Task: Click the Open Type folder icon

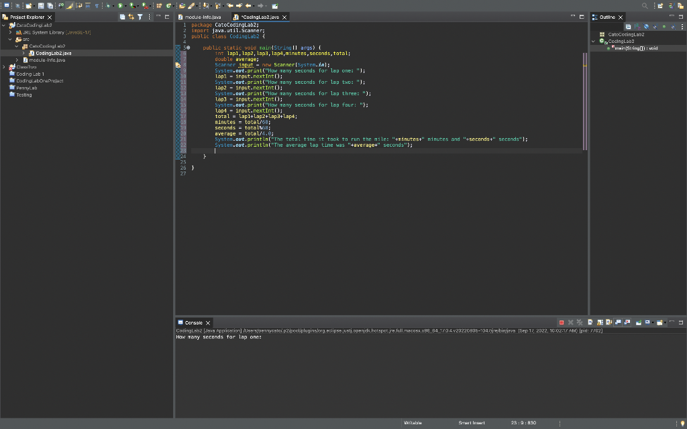Action: coord(182,5)
